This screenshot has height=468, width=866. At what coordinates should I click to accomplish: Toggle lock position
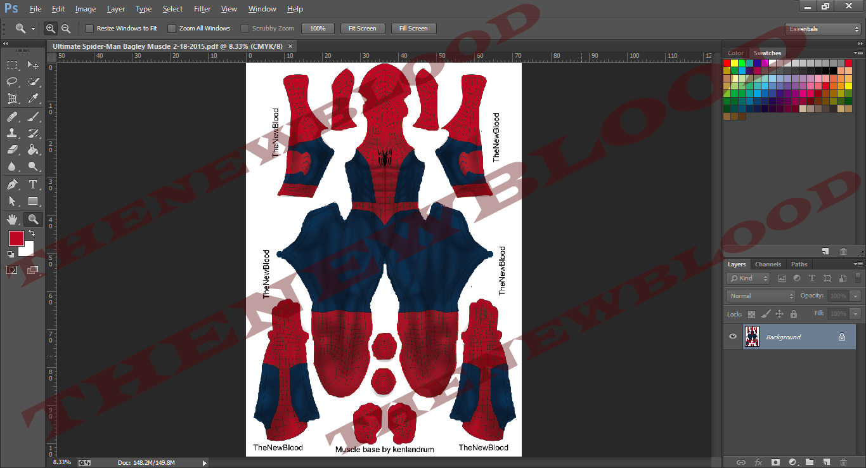(x=779, y=314)
